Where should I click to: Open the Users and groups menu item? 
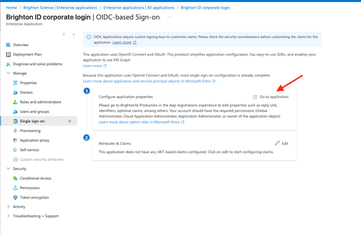[x=34, y=112]
